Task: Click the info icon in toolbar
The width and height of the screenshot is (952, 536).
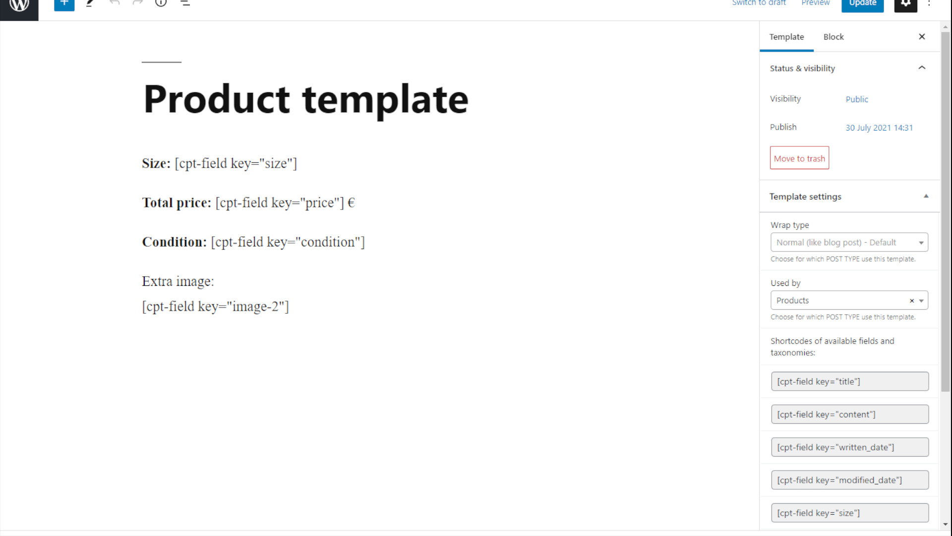Action: tap(161, 3)
